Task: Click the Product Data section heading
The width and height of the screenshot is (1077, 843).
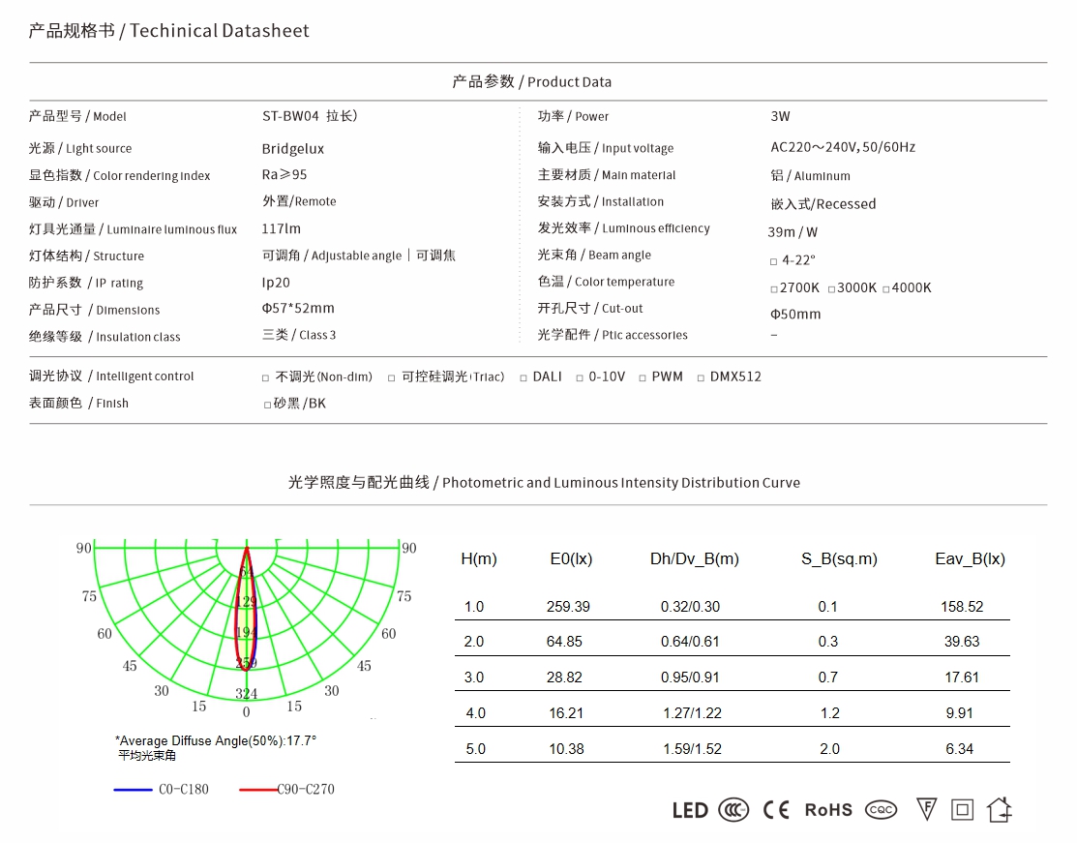Action: coord(531,81)
